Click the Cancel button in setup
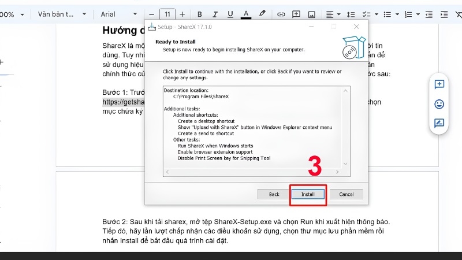Screen dimensions: 462x260 tap(346, 194)
